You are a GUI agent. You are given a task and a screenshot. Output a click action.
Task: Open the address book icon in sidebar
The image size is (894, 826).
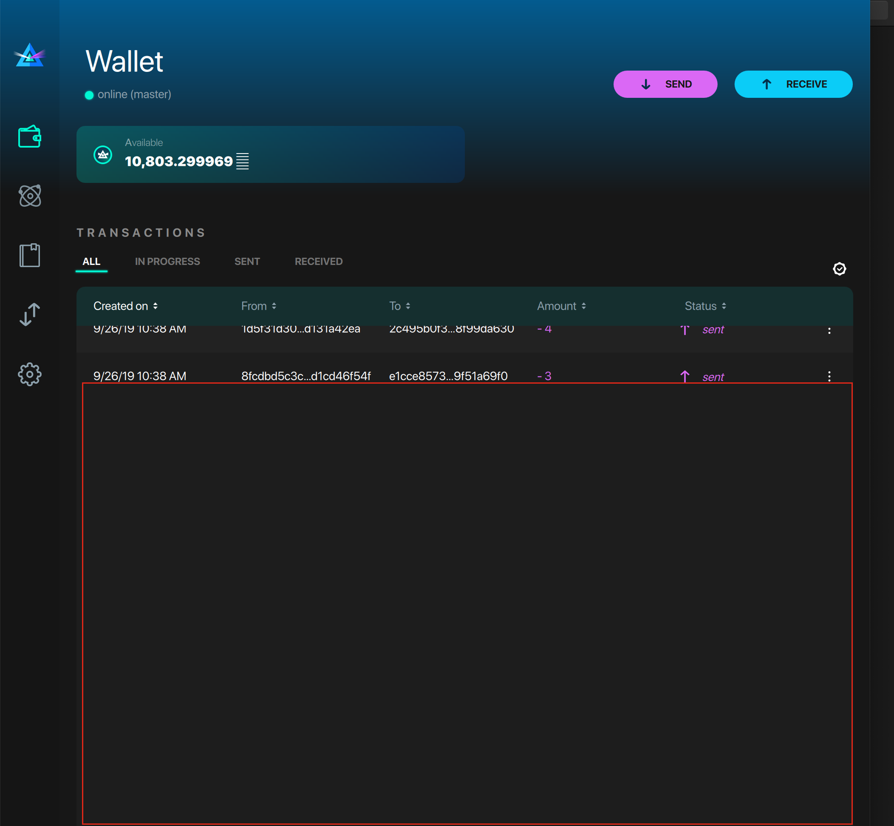tap(29, 255)
